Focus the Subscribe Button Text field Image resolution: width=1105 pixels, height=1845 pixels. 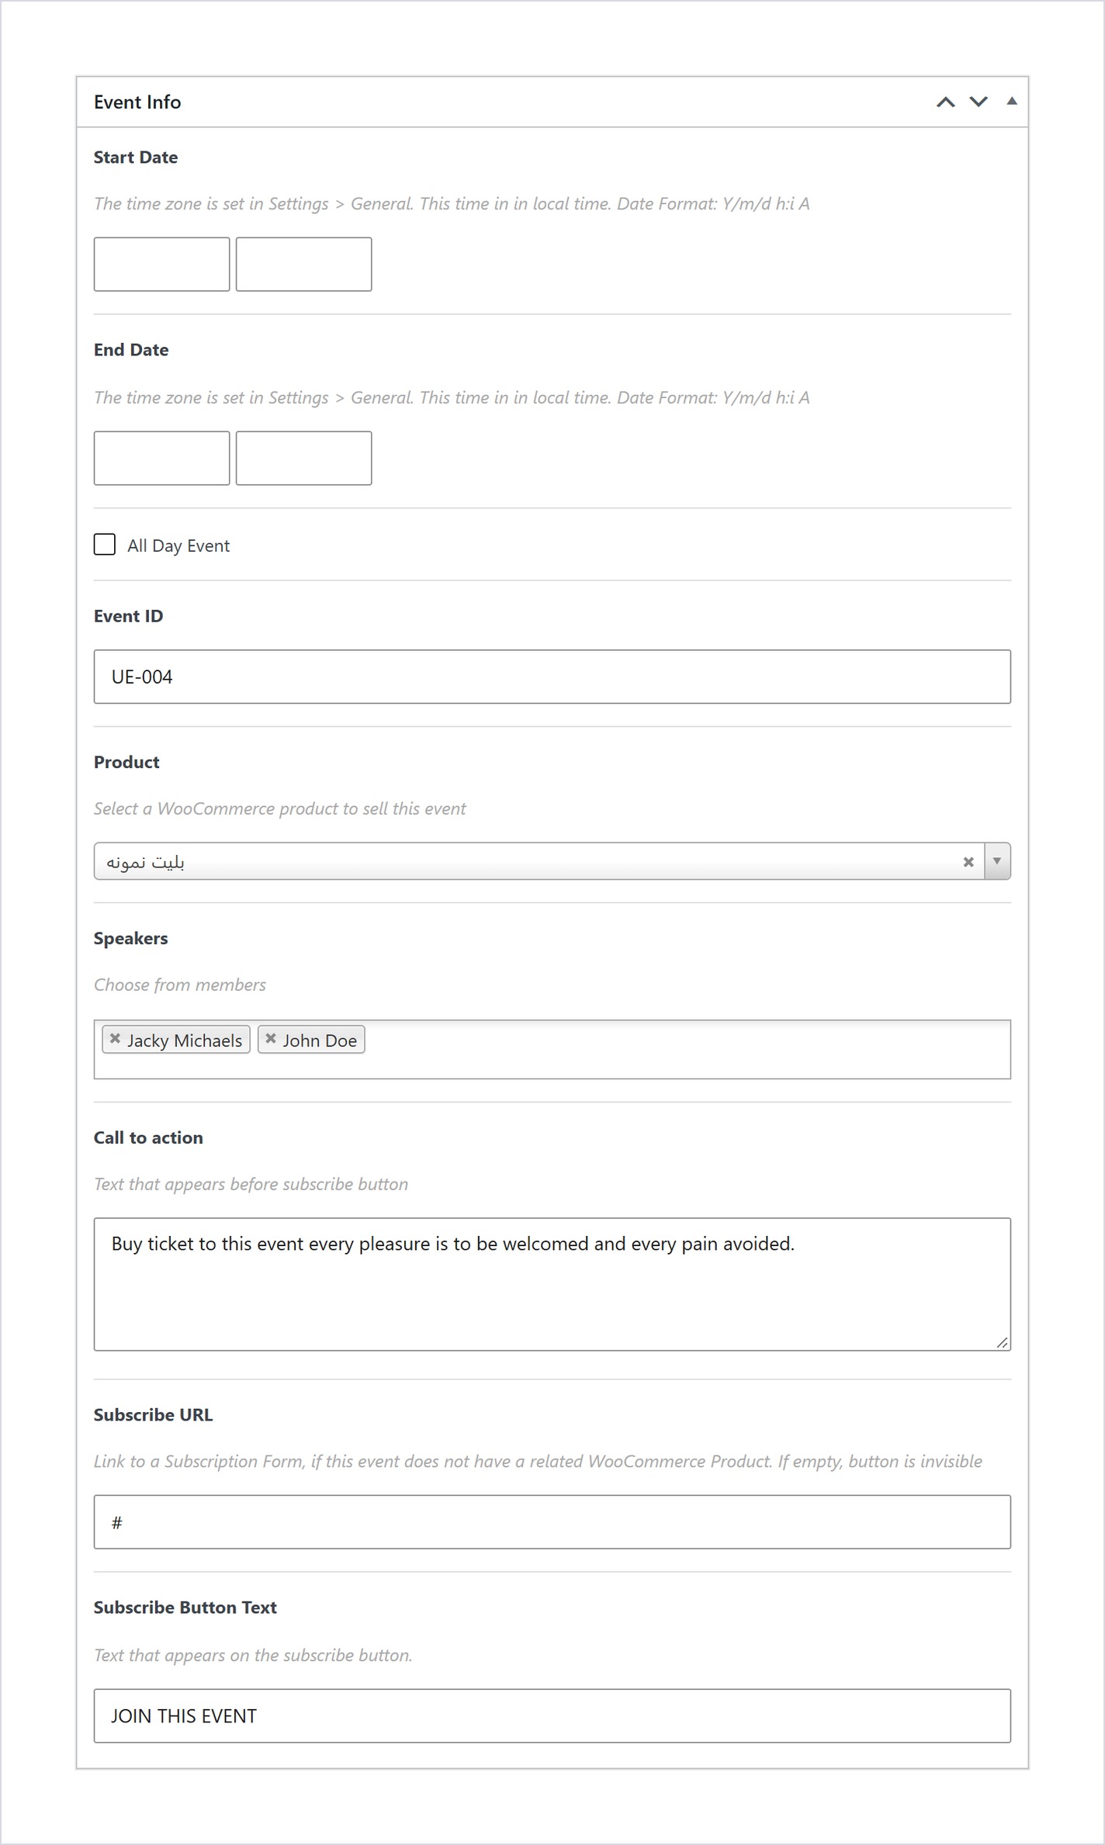click(x=552, y=1715)
